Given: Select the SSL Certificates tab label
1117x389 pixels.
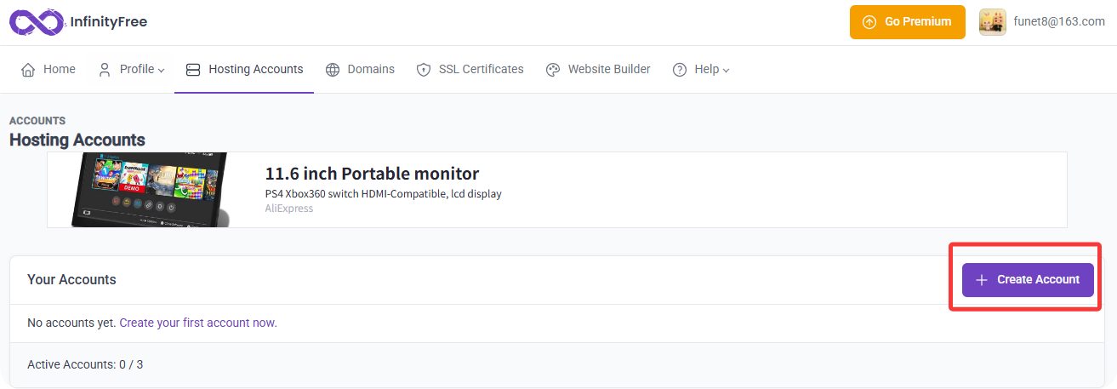Looking at the screenshot, I should [x=481, y=70].
